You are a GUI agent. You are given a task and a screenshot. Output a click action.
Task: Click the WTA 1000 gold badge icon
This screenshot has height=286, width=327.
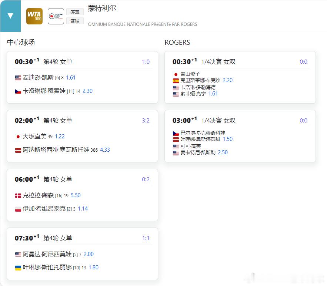point(34,16)
